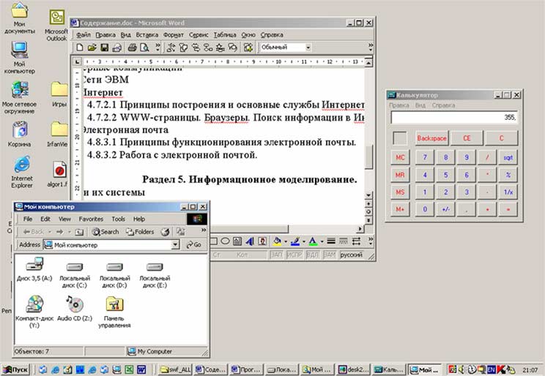Click the Print icon in Word toolbar
The width and height of the screenshot is (545, 376).
pyautogui.click(x=132, y=48)
